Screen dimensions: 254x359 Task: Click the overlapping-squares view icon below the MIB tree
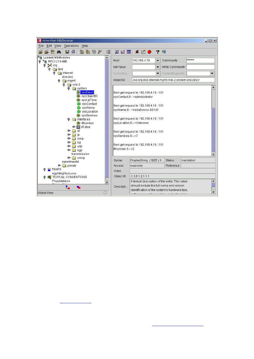[x=79, y=187]
